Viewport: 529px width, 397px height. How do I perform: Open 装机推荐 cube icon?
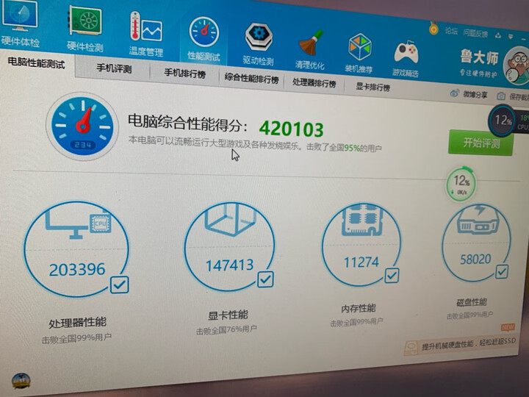click(x=359, y=51)
